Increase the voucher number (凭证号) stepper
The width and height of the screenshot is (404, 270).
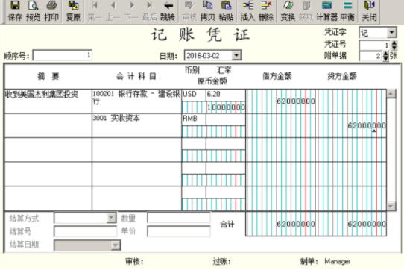click(394, 43)
